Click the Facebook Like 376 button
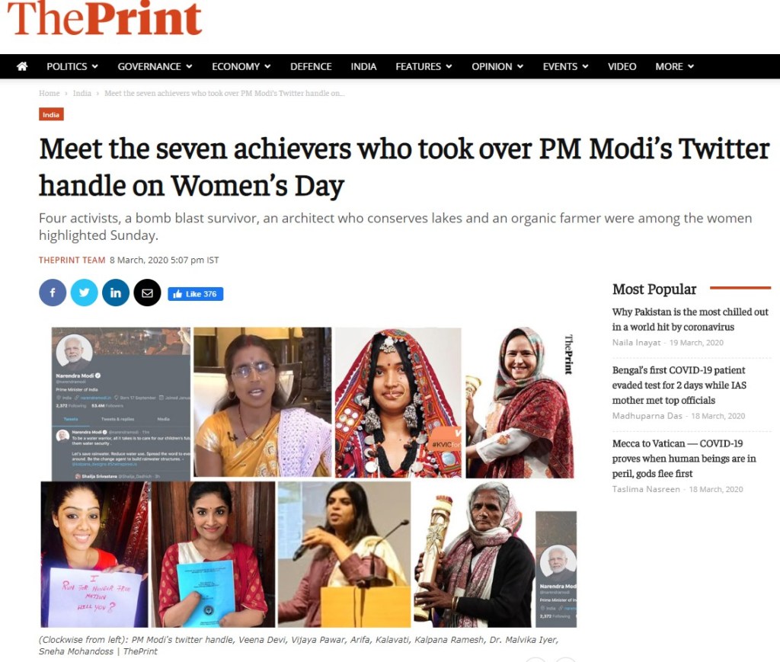The image size is (780, 662). click(196, 294)
